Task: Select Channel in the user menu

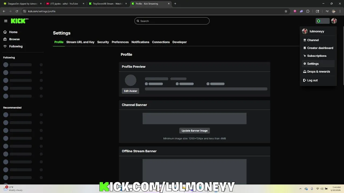Action: coord(318,40)
